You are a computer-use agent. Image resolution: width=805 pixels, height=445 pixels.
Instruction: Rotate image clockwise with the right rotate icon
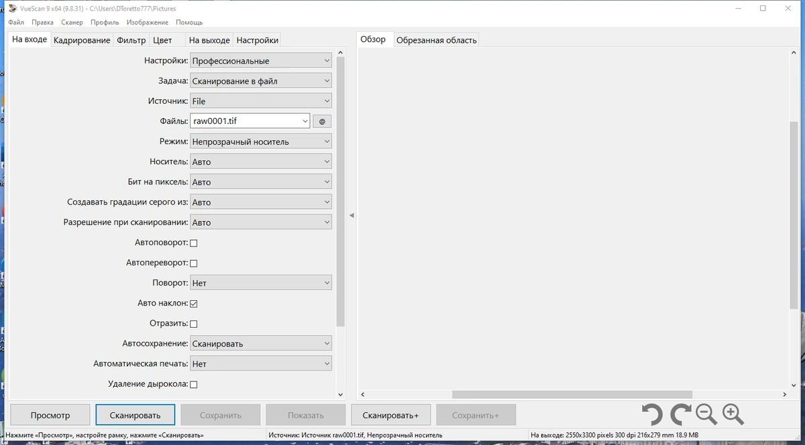[x=680, y=415]
